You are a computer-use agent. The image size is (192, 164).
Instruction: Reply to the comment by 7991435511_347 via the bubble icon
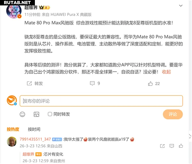172,146
